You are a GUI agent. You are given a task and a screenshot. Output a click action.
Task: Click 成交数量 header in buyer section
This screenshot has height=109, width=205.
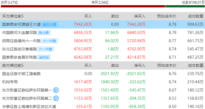pyautogui.click(x=196, y=16)
